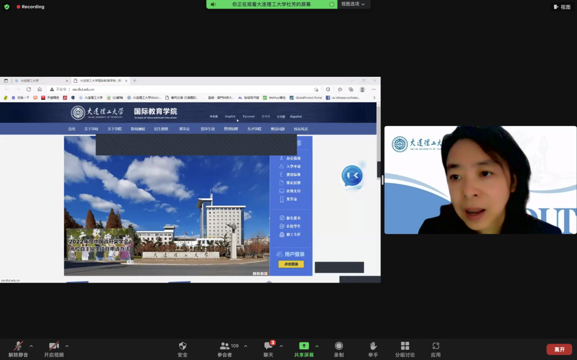This screenshot has width=577, height=360.
Task: Click the 不安全 site warning indicator
Action: click(58, 89)
